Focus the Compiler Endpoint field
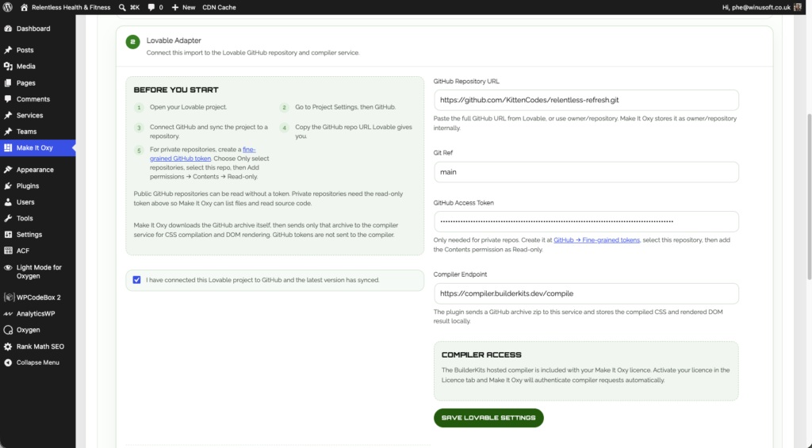Viewport: 812px width, 448px height. tap(586, 293)
